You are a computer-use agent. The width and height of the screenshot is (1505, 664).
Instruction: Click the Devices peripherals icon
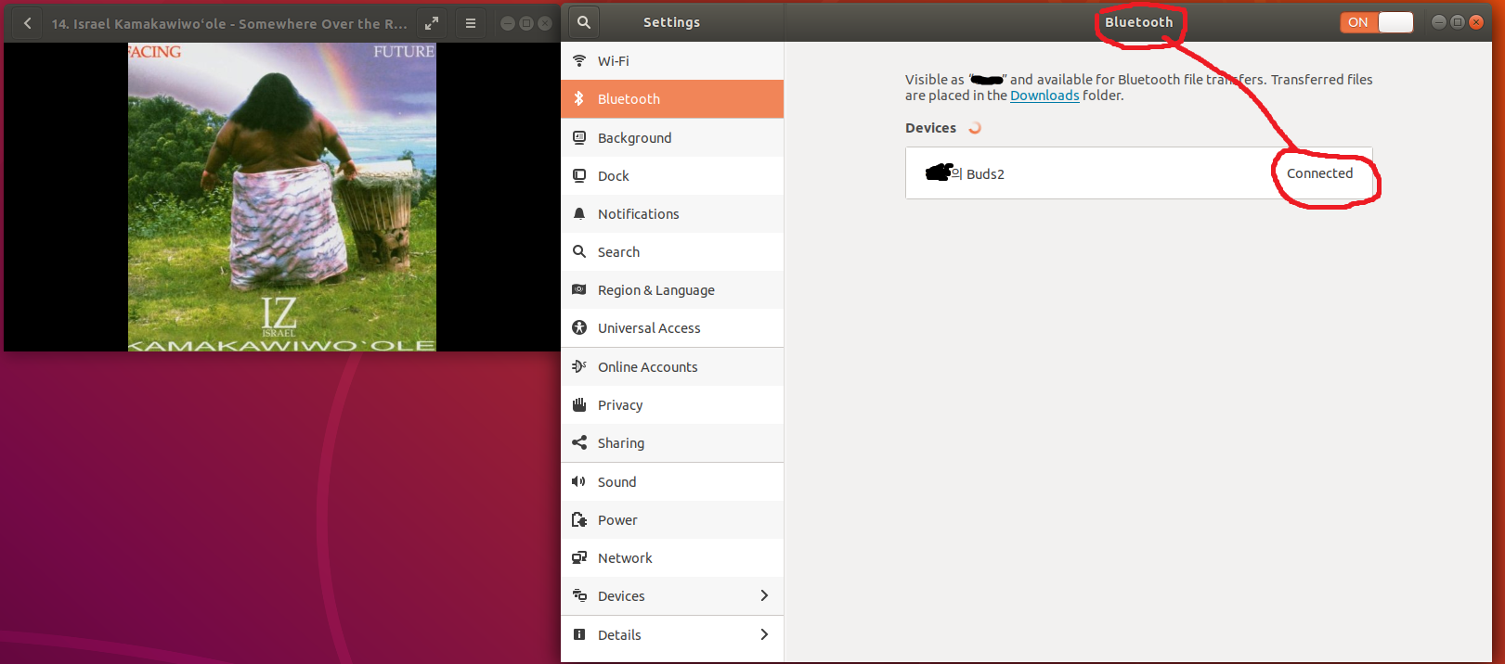[x=579, y=595]
